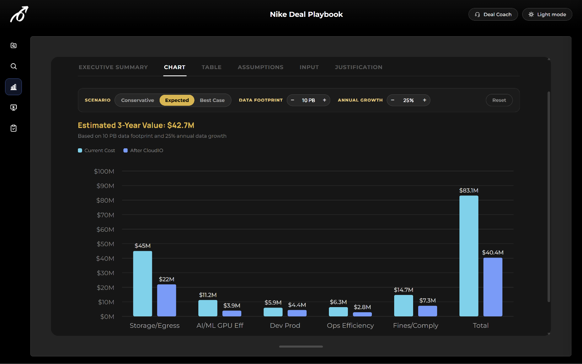This screenshot has height=364, width=582.
Task: Open the Justification tab
Action: 358,67
